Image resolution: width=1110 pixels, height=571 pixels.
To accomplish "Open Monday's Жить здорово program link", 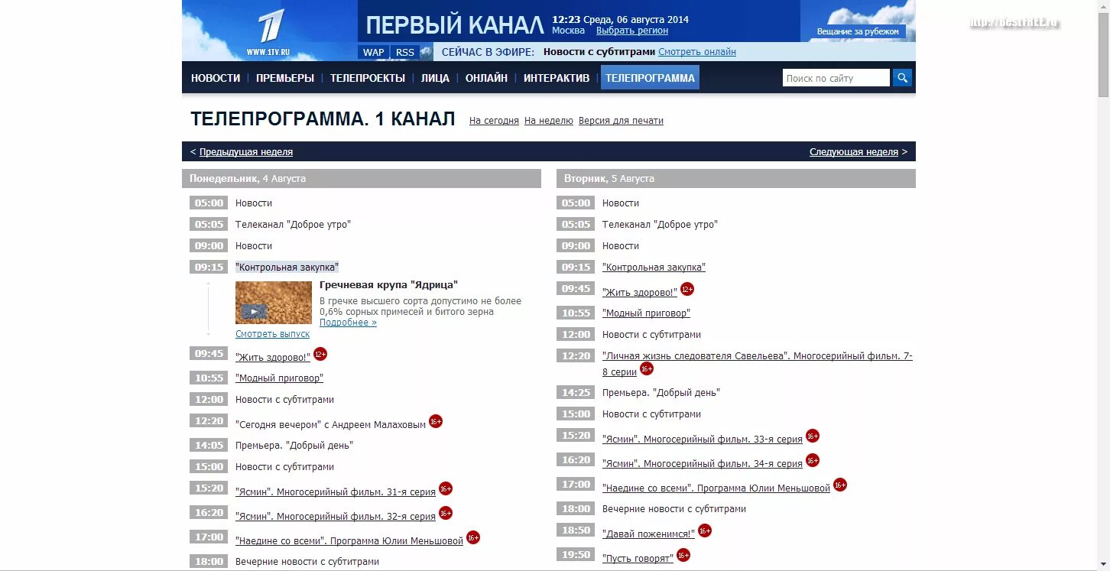I will click(273, 357).
